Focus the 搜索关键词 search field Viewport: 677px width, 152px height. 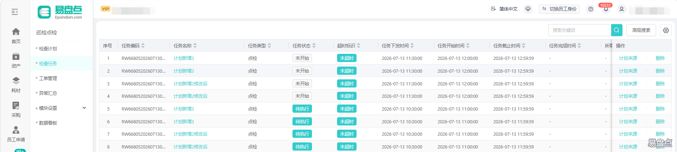(x=580, y=30)
